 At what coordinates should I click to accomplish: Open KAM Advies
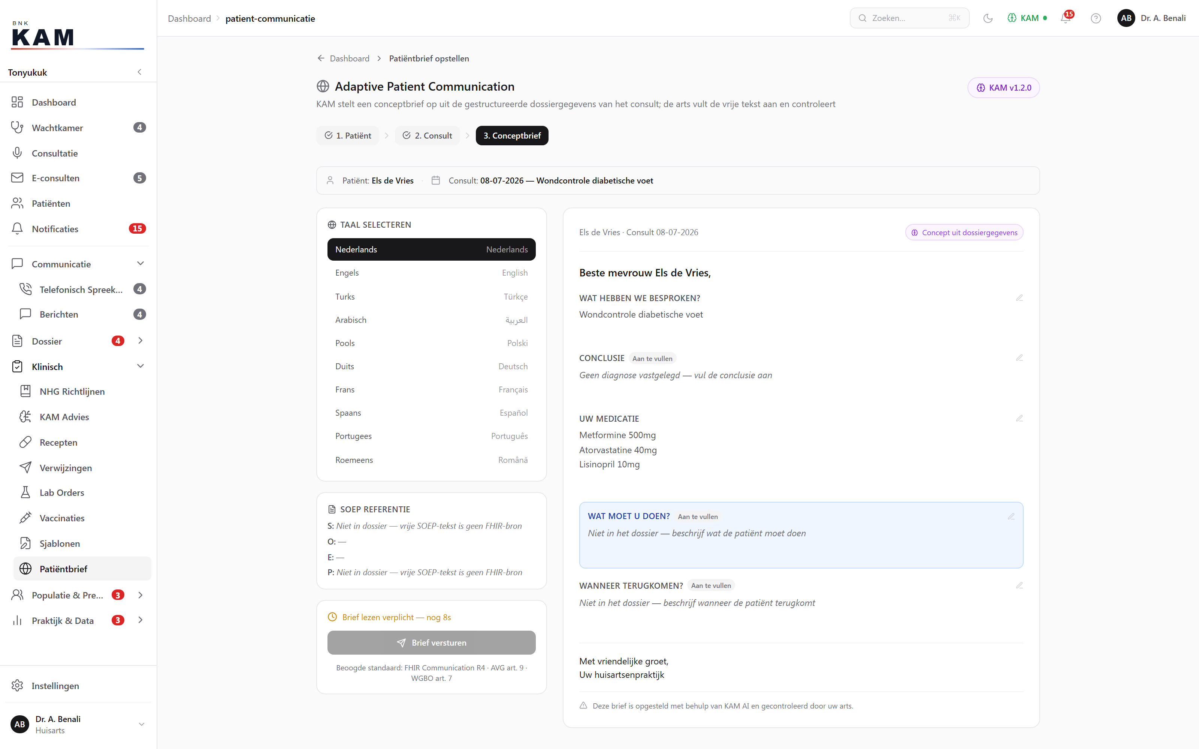pos(83,417)
